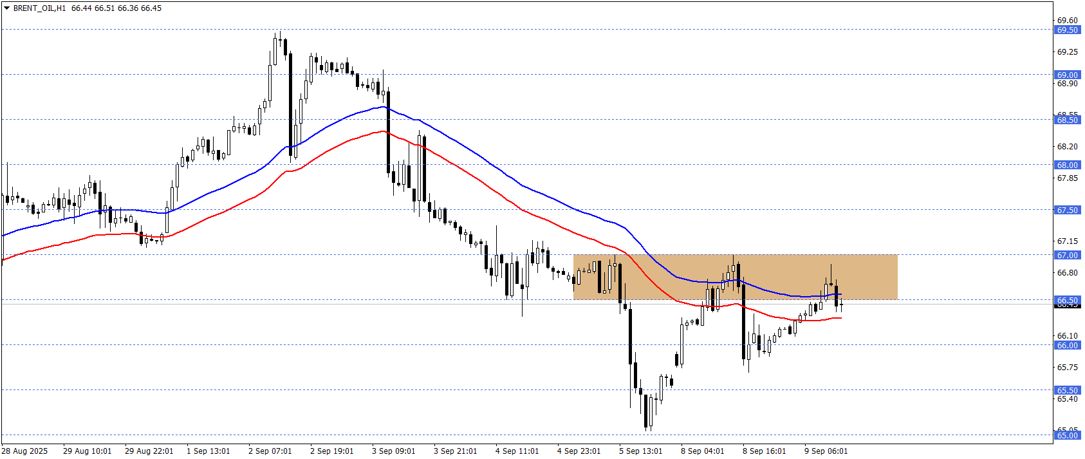Click the 66.10 price axis label
The height and width of the screenshot is (459, 1085).
pyautogui.click(x=1068, y=336)
